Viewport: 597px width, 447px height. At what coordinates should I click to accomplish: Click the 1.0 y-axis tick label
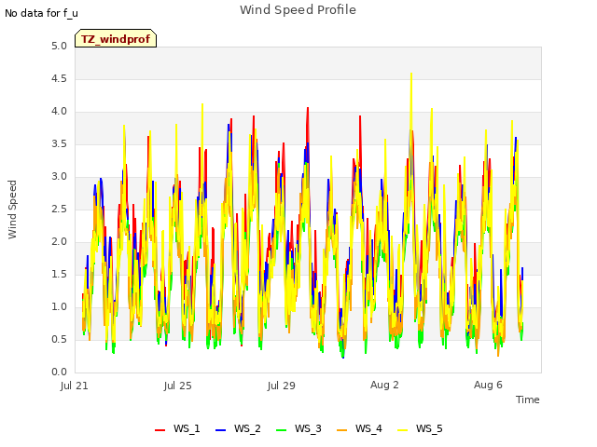tap(59, 306)
